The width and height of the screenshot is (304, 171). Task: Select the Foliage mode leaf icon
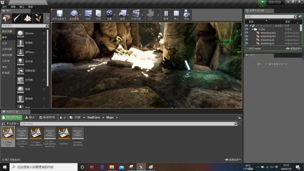(38, 18)
